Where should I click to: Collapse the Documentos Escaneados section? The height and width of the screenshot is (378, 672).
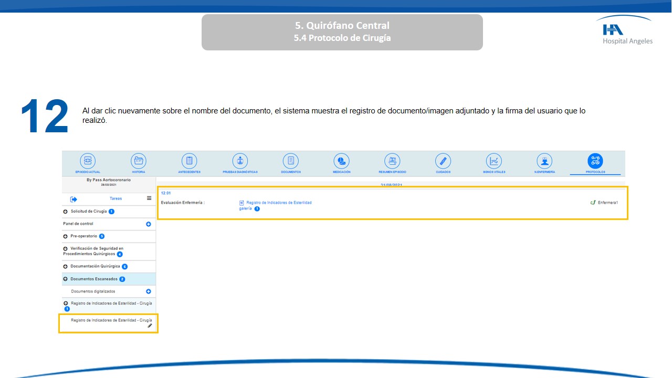point(65,279)
